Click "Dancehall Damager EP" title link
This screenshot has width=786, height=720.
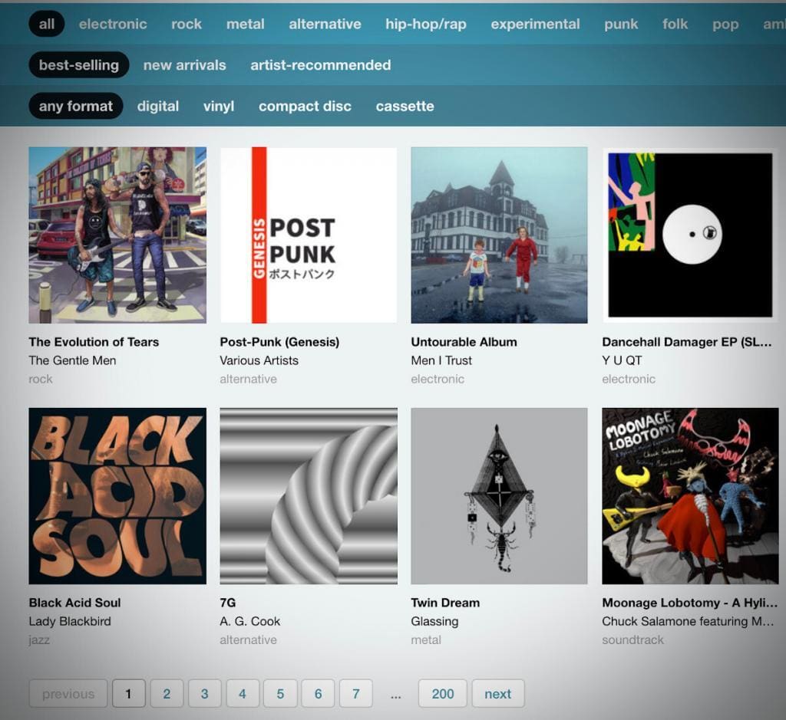tap(687, 342)
